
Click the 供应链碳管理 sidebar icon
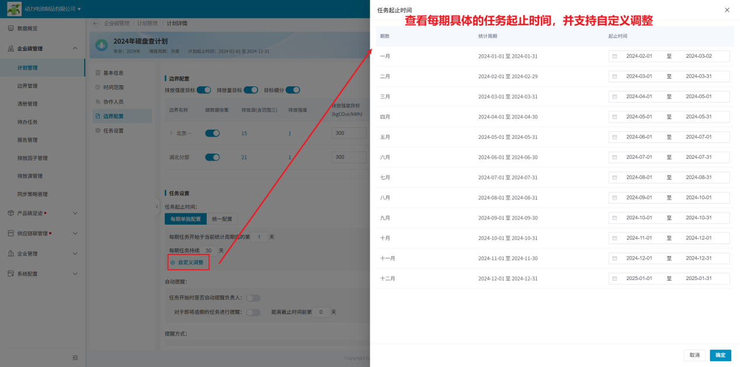click(11, 233)
